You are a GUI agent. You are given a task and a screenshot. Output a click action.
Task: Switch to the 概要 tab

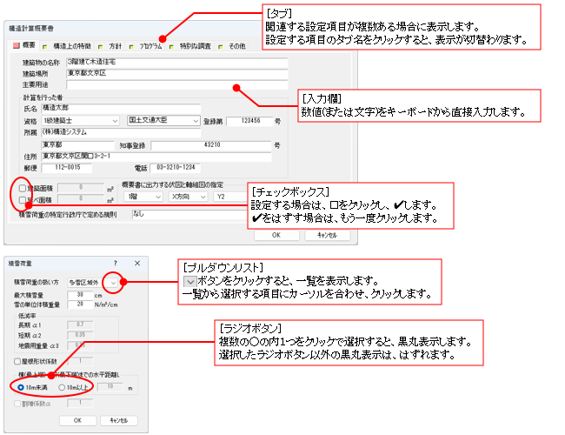[x=24, y=45]
